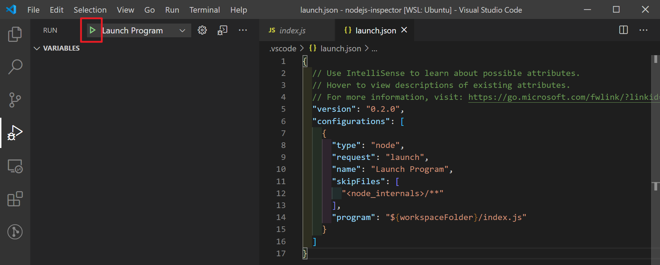Click .vscode breadcrumb folder
The width and height of the screenshot is (660, 265).
tap(283, 49)
